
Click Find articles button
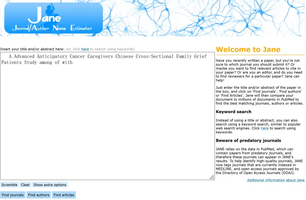point(64,195)
